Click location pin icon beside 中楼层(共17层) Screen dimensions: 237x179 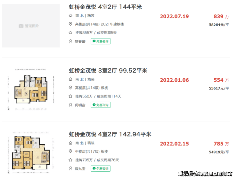[70, 151]
